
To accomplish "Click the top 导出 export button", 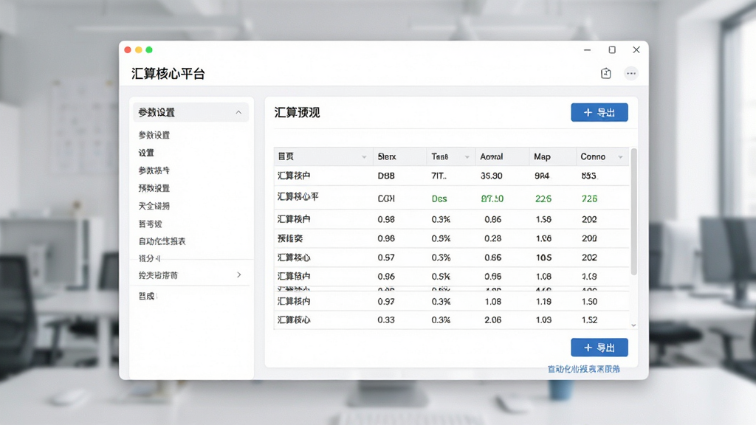I will click(x=599, y=112).
